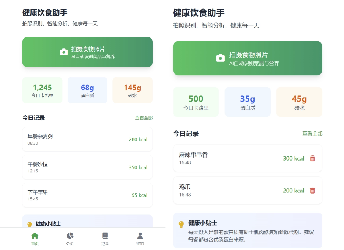The width and height of the screenshot is (344, 250).
Task: Select the 35g 蛋白质 stat card
Action: tap(248, 102)
